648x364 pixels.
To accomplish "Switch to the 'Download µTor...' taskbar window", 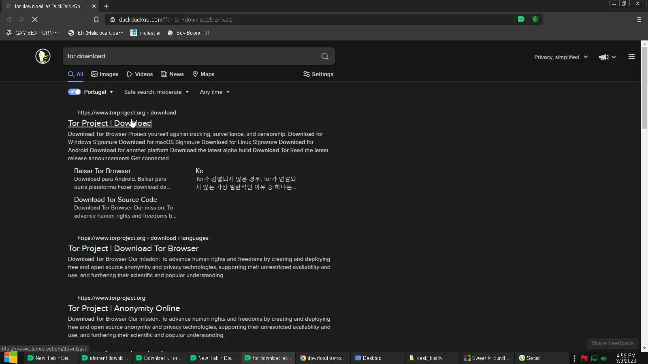I will point(159,358).
